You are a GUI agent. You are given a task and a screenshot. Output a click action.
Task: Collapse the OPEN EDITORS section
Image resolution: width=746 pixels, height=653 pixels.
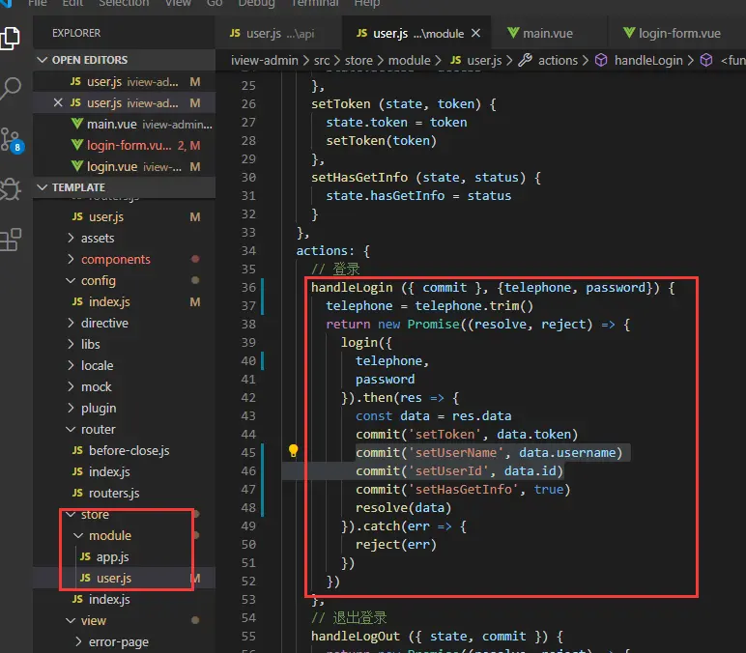125,60
